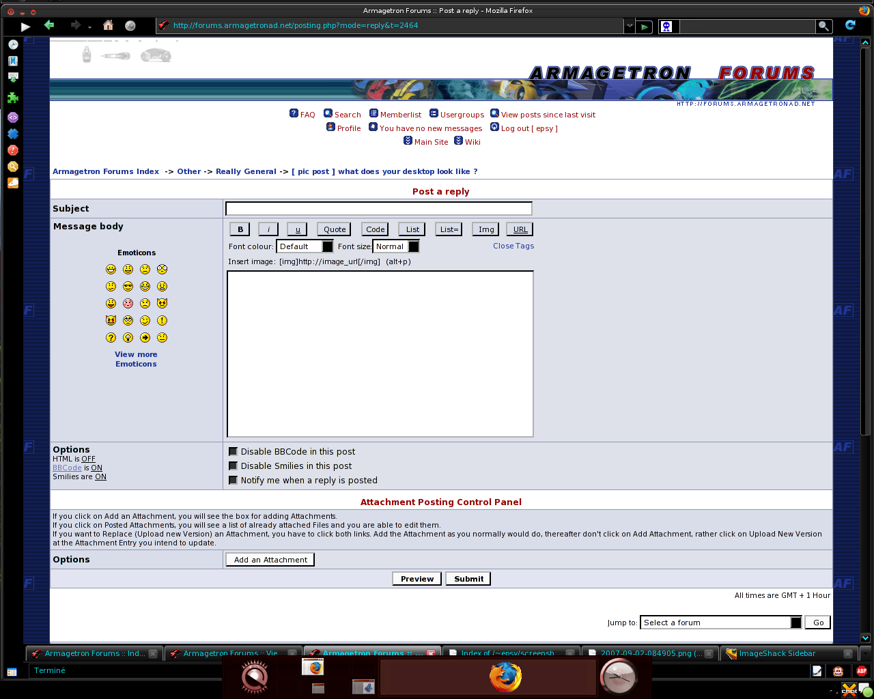Screen dimensions: 874x699
Task: Enable Disable BBCode in this post
Action: (x=233, y=452)
